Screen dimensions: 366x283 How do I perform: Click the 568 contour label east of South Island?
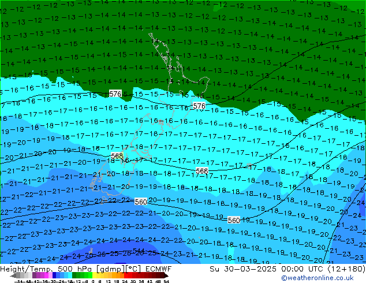click(201, 171)
